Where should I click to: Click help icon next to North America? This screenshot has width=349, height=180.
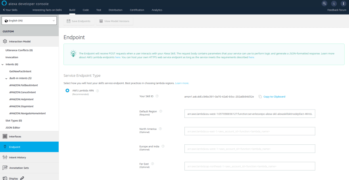pos(160,129)
